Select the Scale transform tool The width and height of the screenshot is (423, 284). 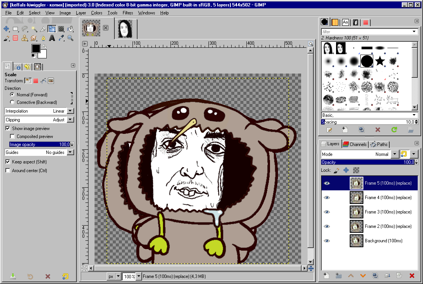point(52,29)
